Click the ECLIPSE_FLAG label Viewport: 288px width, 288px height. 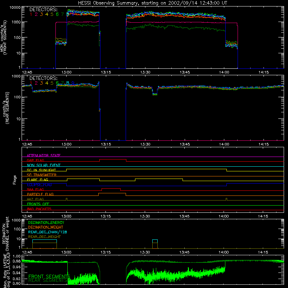(39, 185)
